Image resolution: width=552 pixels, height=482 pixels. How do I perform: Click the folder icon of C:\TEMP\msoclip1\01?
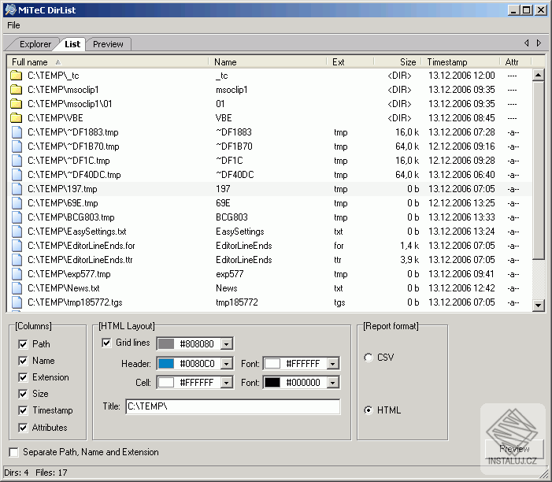tap(16, 104)
